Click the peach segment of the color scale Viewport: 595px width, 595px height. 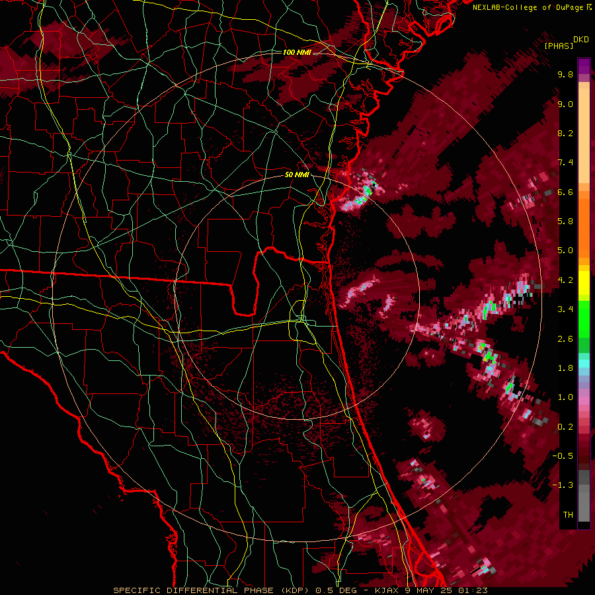(584, 133)
